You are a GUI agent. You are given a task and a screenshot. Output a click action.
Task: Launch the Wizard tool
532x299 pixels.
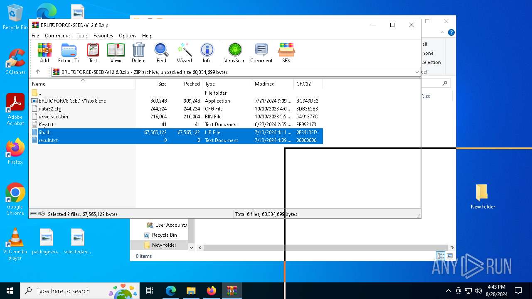184,53
